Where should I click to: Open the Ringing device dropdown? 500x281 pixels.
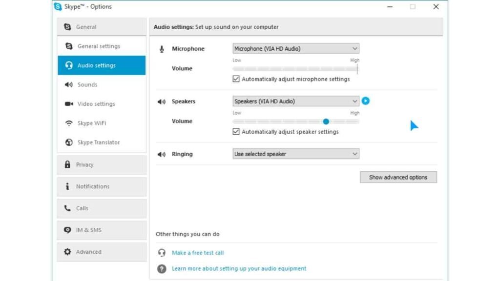coord(296,154)
